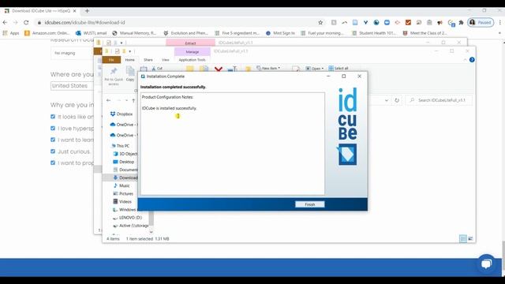Open the File menu in Explorer

click(111, 60)
